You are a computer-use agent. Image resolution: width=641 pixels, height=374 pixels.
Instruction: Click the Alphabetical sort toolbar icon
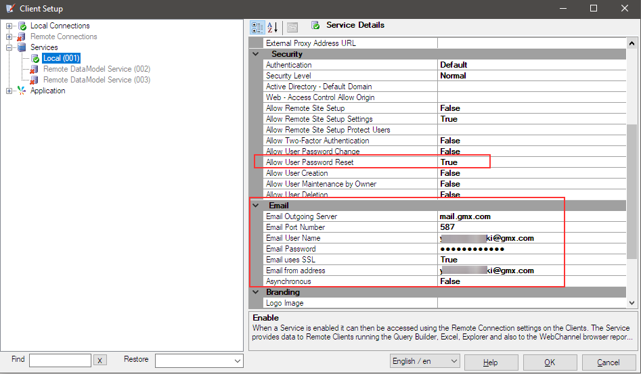pyautogui.click(x=273, y=27)
